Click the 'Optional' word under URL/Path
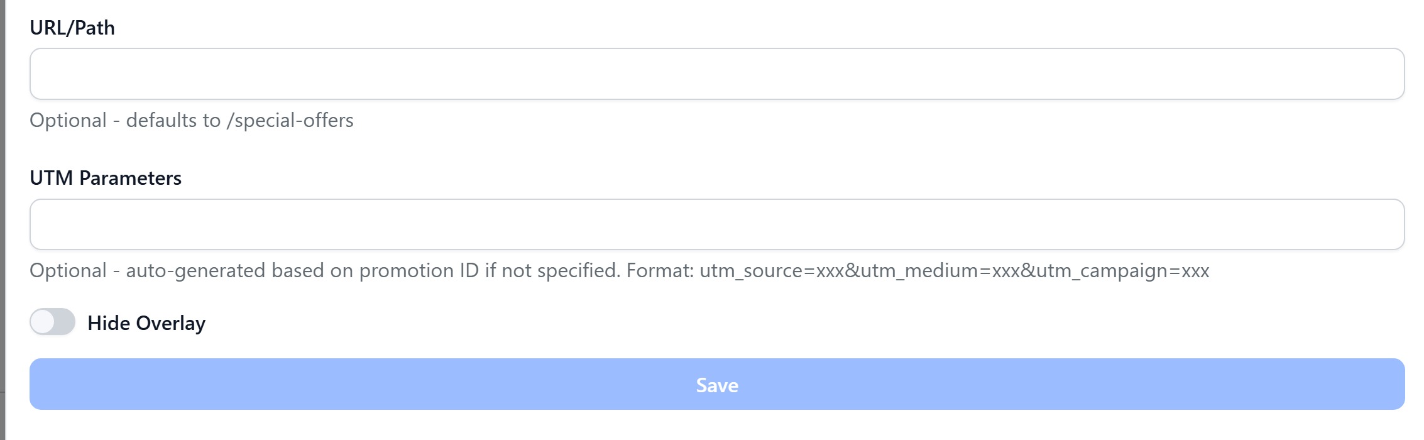The image size is (1424, 440). pos(68,120)
